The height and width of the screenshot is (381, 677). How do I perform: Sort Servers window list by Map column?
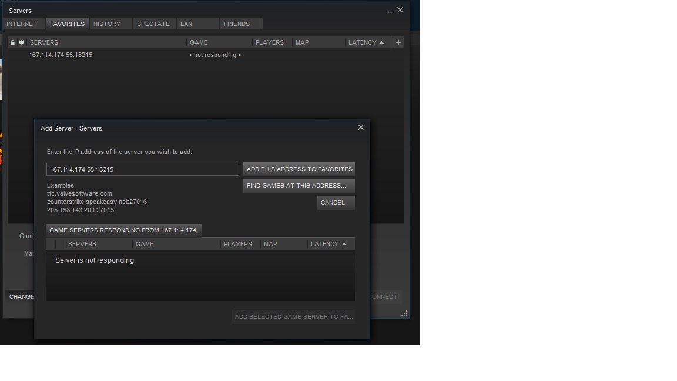pos(319,42)
